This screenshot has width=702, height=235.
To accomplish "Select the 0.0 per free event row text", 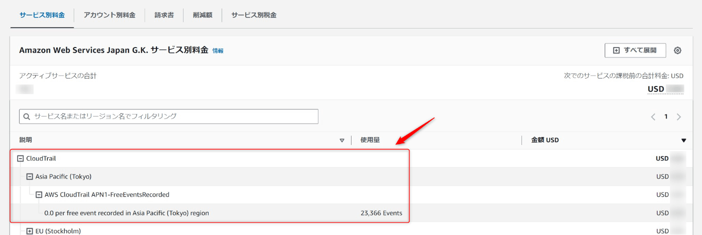I will (127, 213).
